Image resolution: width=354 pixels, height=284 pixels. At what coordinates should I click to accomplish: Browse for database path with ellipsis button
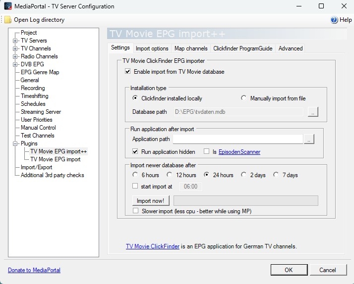coord(312,112)
